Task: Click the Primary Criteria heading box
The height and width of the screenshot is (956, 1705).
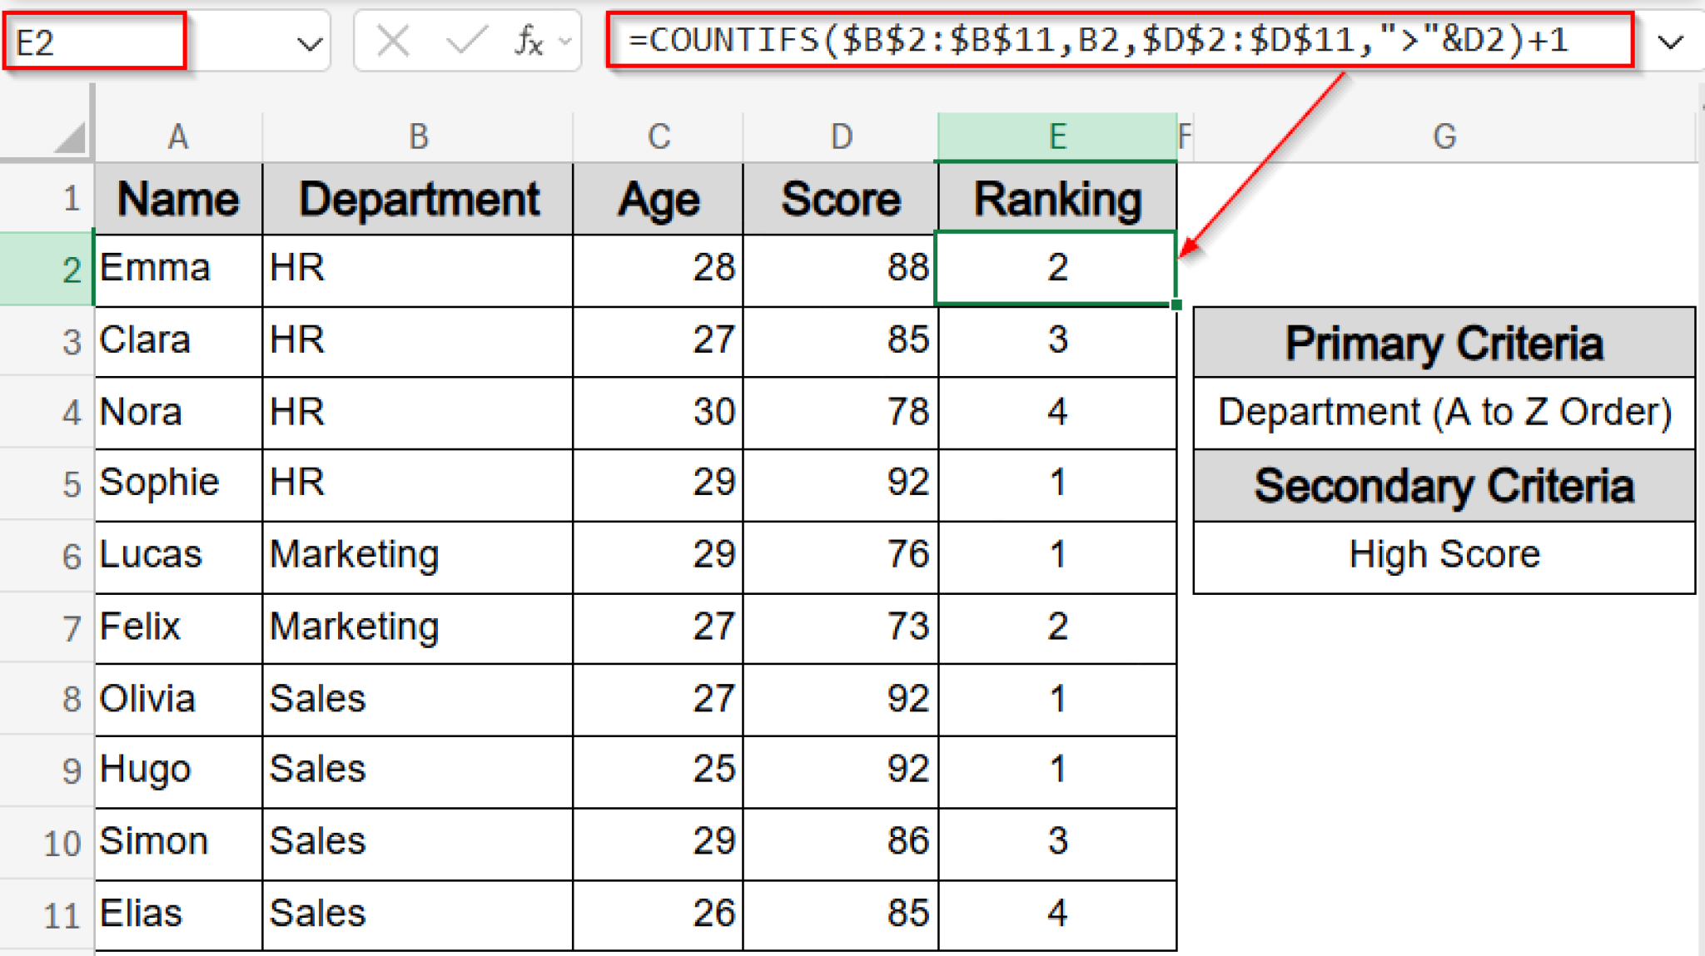Action: point(1444,342)
